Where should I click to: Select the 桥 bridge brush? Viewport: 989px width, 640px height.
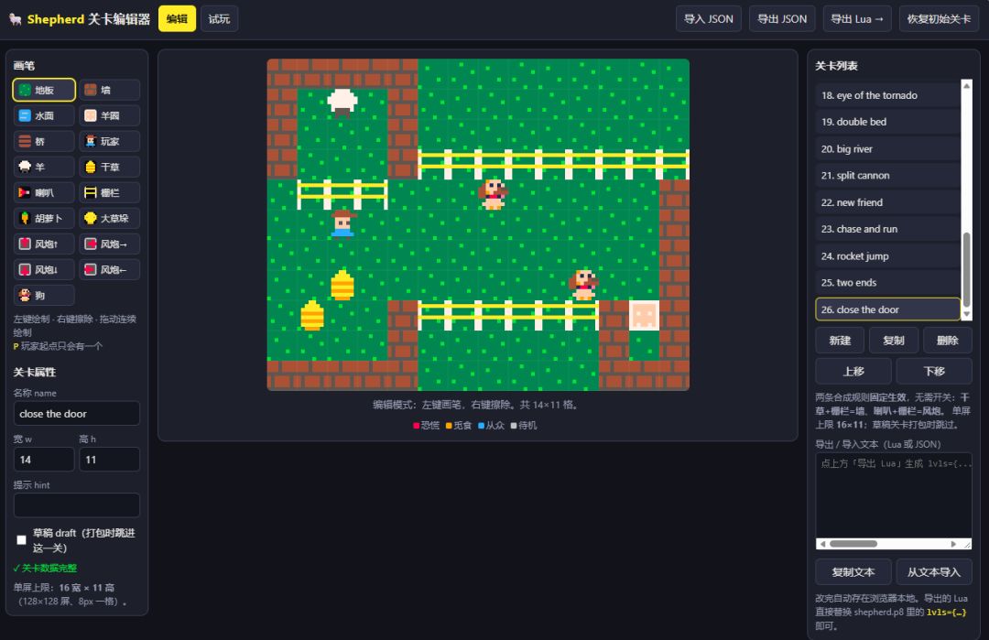(44, 141)
